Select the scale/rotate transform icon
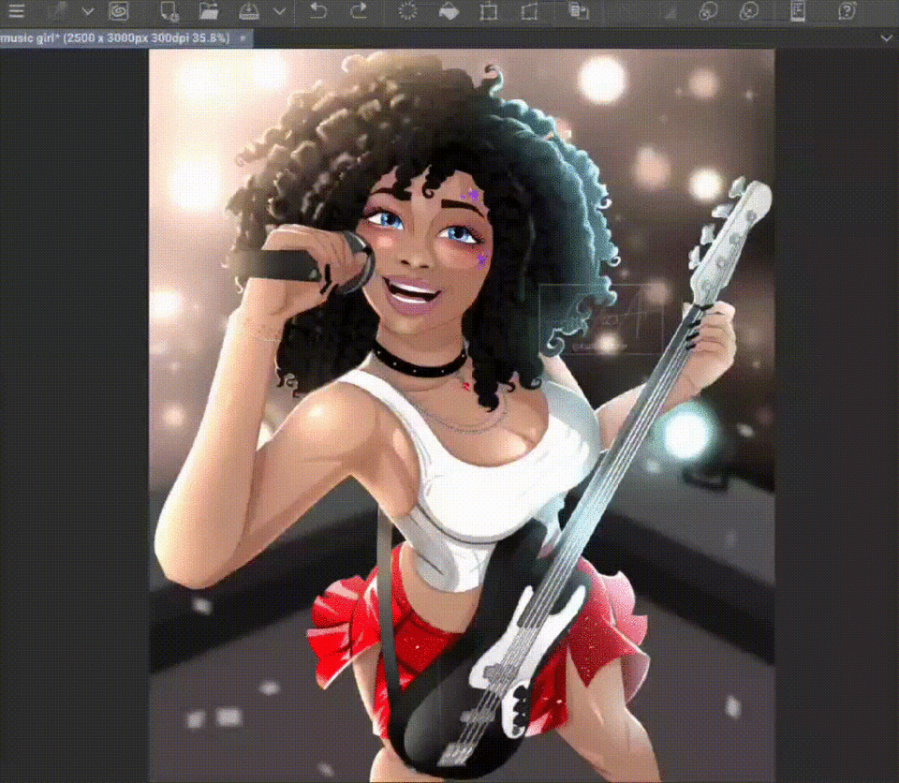 point(489,11)
